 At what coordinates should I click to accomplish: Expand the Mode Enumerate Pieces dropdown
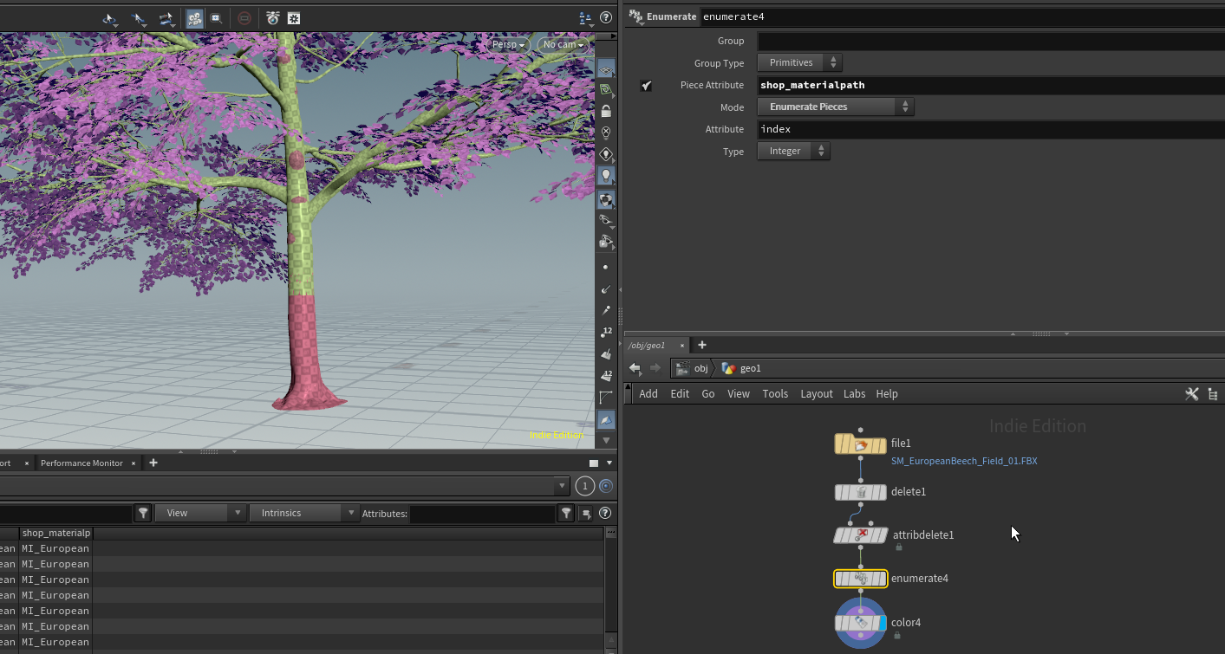(x=835, y=107)
